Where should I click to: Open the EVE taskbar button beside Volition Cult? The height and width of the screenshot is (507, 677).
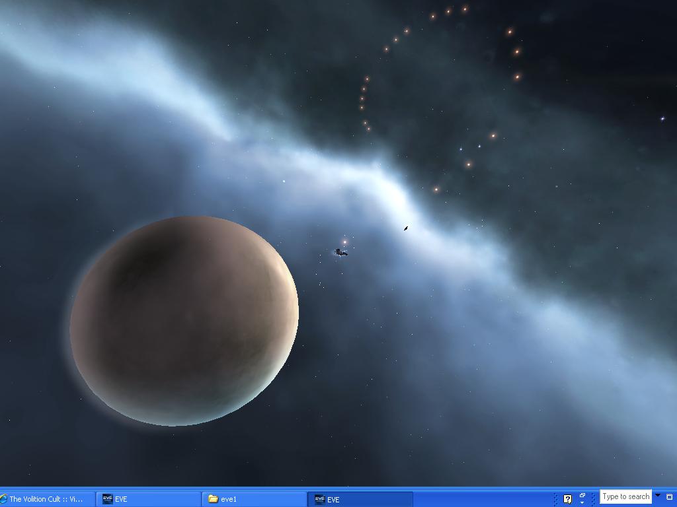pos(148,499)
